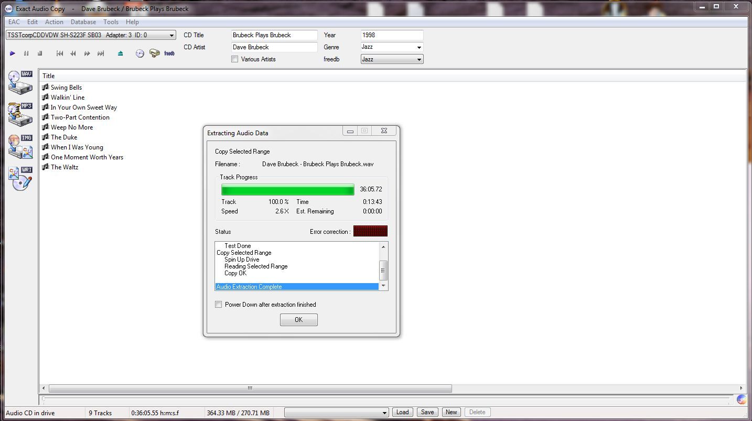
Task: Click the drive options icon beside freedb
Action: pos(155,53)
